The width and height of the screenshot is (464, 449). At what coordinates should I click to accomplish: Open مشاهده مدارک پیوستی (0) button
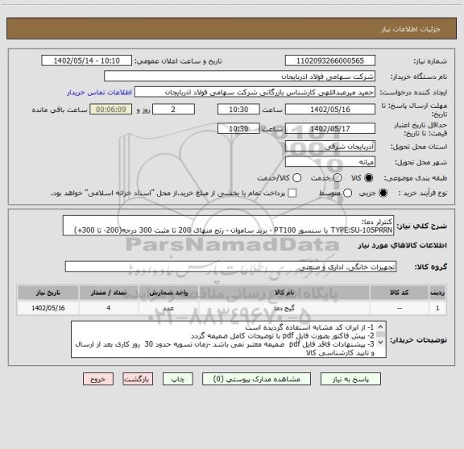pos(256,379)
